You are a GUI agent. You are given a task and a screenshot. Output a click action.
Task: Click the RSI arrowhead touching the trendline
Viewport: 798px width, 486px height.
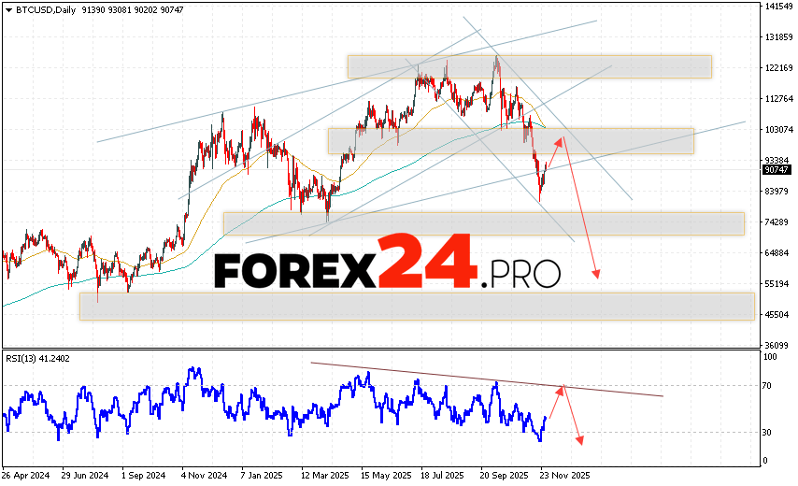[x=562, y=389]
